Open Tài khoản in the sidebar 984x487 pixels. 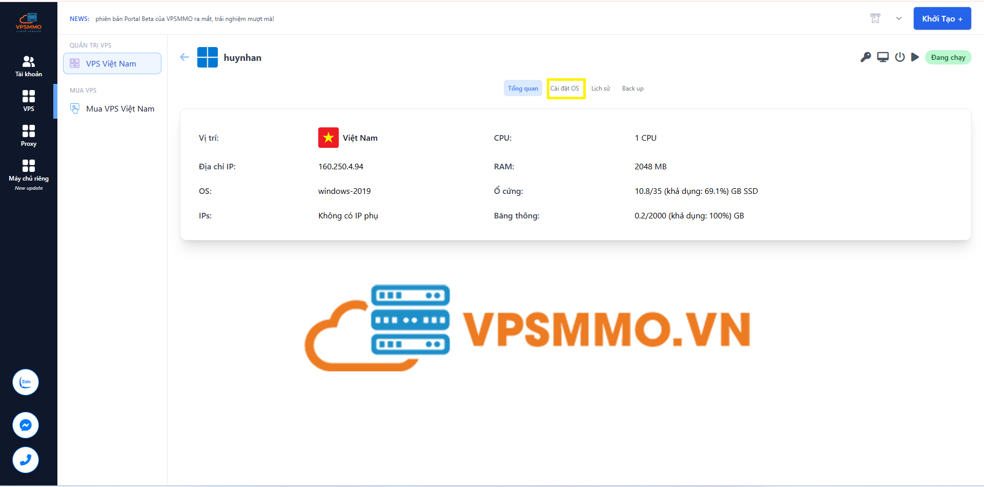pyautogui.click(x=29, y=67)
